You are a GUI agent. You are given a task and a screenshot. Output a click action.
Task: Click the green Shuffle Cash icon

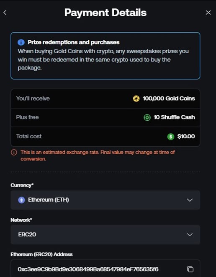[x=147, y=117]
